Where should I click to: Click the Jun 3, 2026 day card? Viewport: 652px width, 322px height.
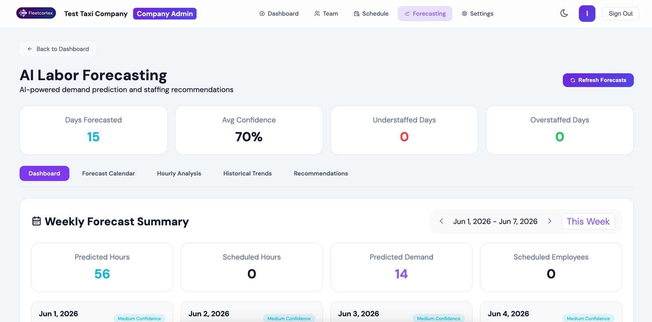tap(401, 312)
